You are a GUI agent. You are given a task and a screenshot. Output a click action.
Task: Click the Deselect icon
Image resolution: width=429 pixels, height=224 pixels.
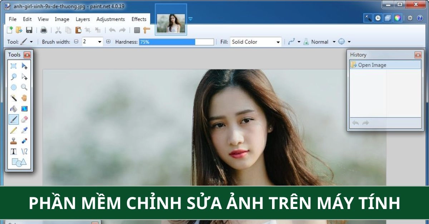pyautogui.click(x=98, y=30)
